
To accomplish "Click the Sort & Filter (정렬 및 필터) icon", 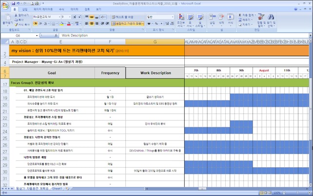I will coord(260,20).
